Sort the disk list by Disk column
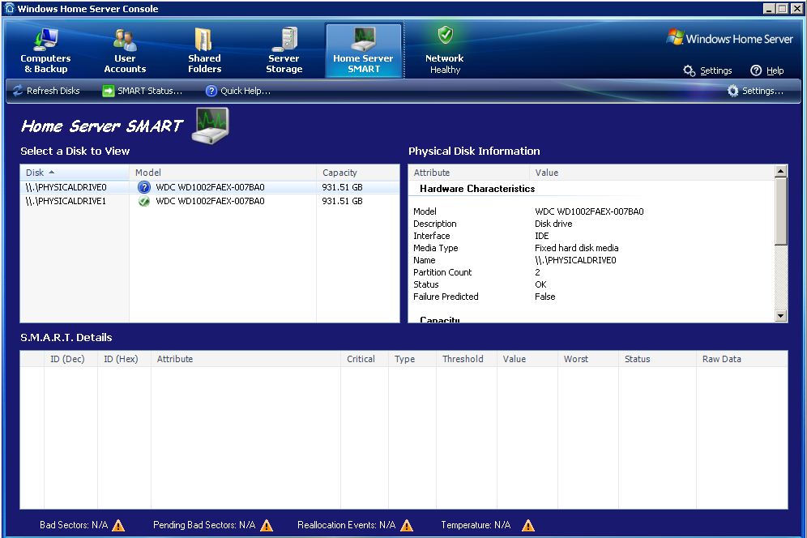 (x=75, y=173)
